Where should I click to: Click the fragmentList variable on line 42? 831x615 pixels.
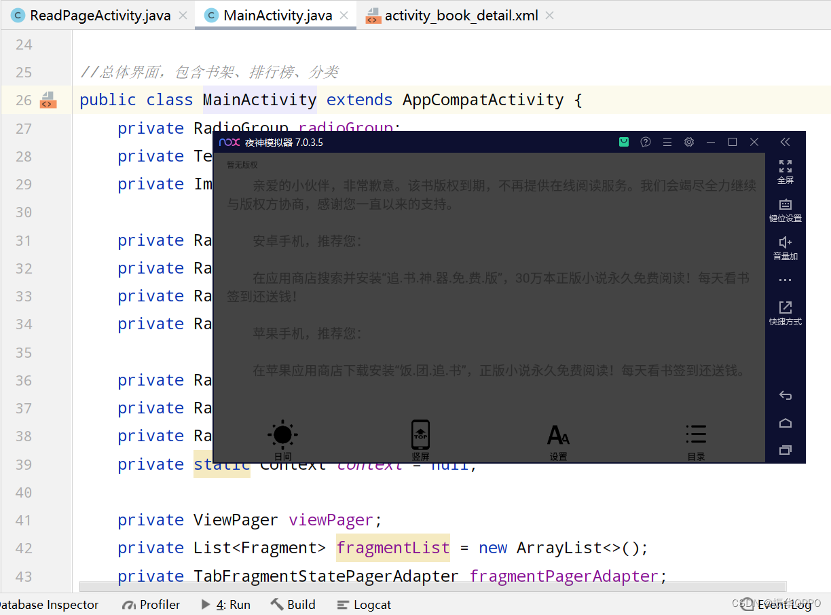pos(393,548)
